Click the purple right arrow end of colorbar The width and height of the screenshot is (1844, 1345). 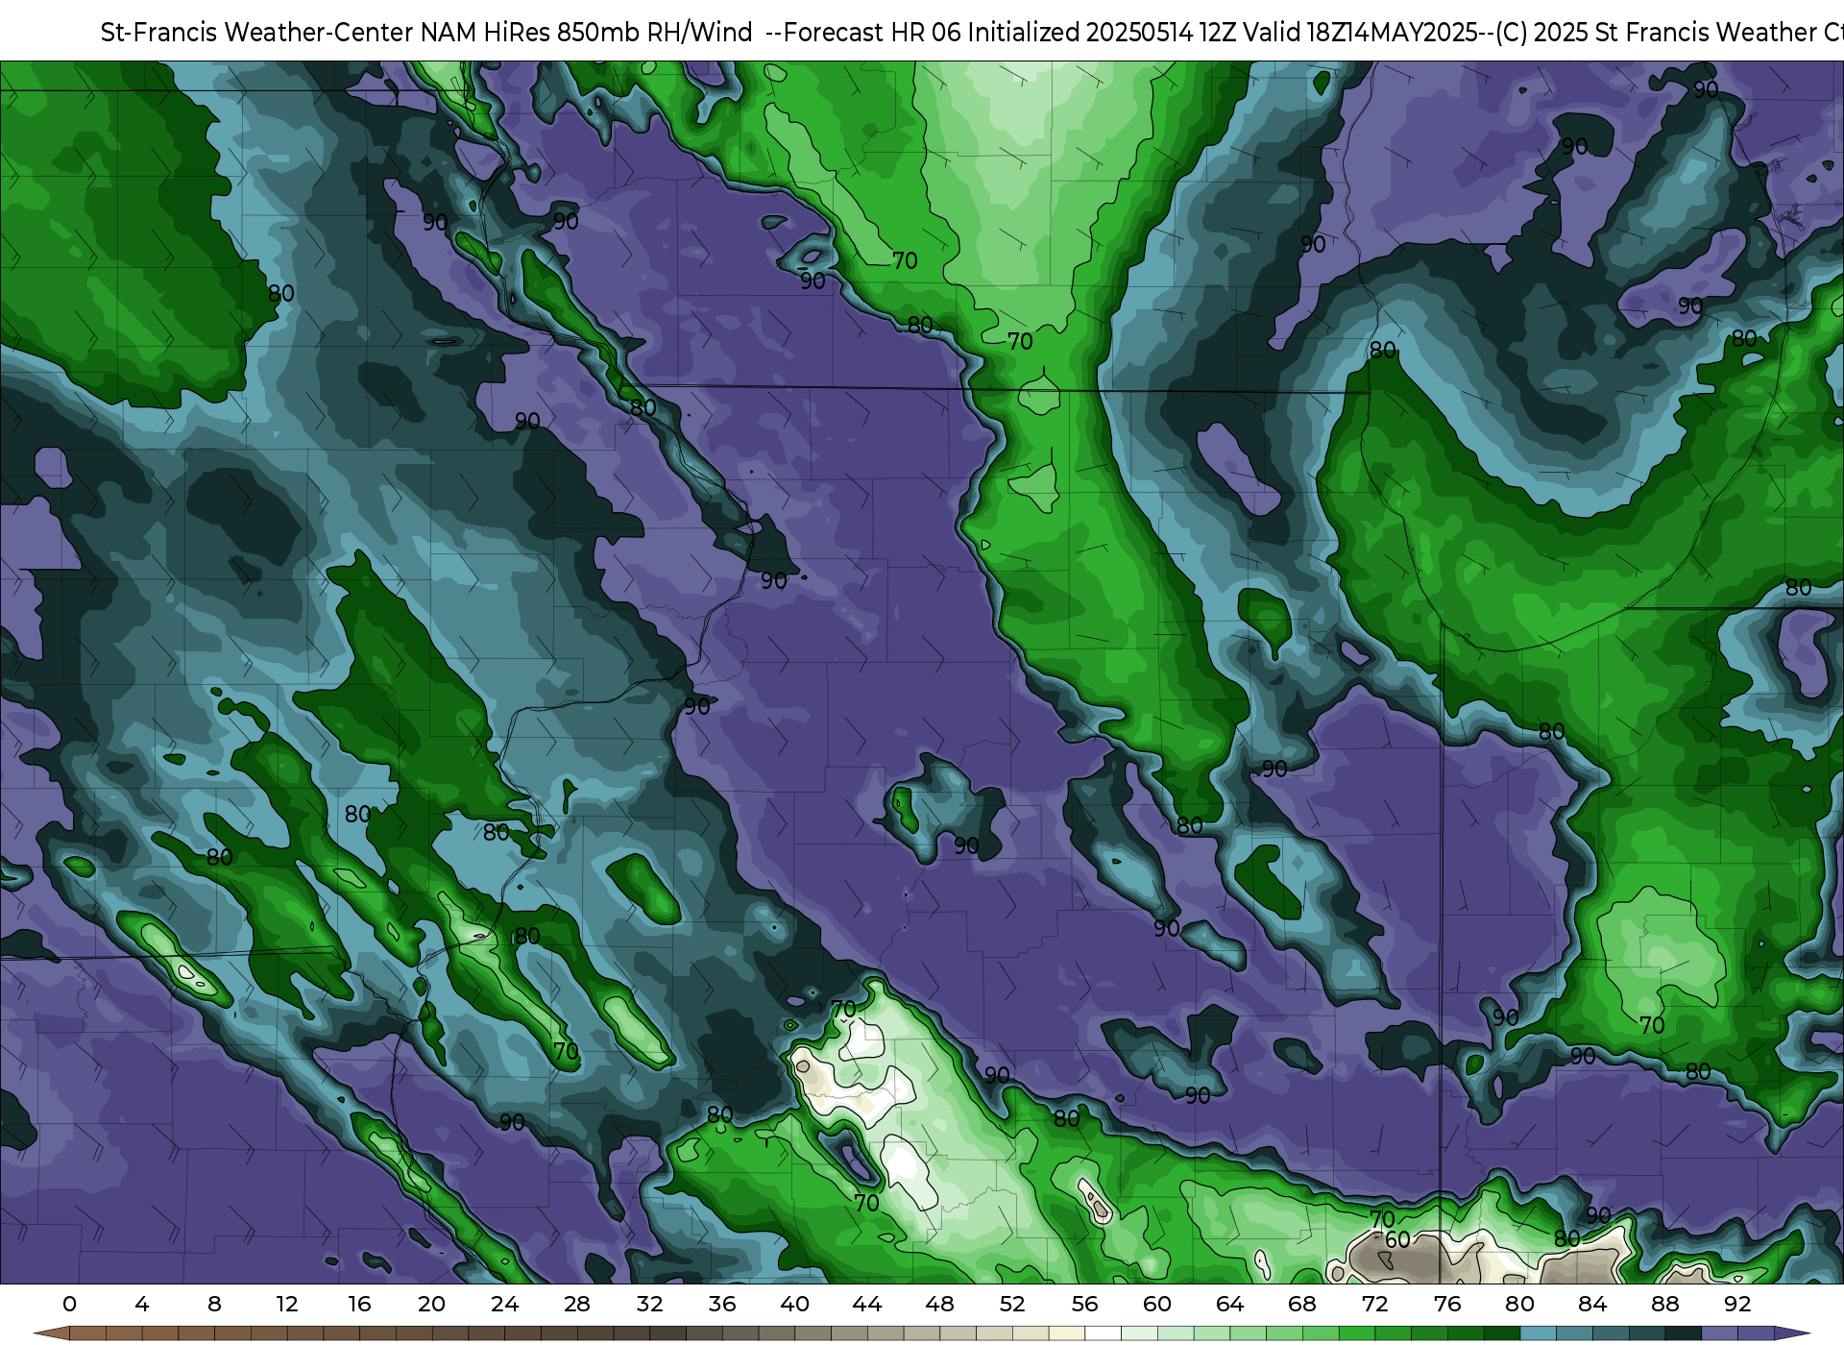coord(1792,1334)
